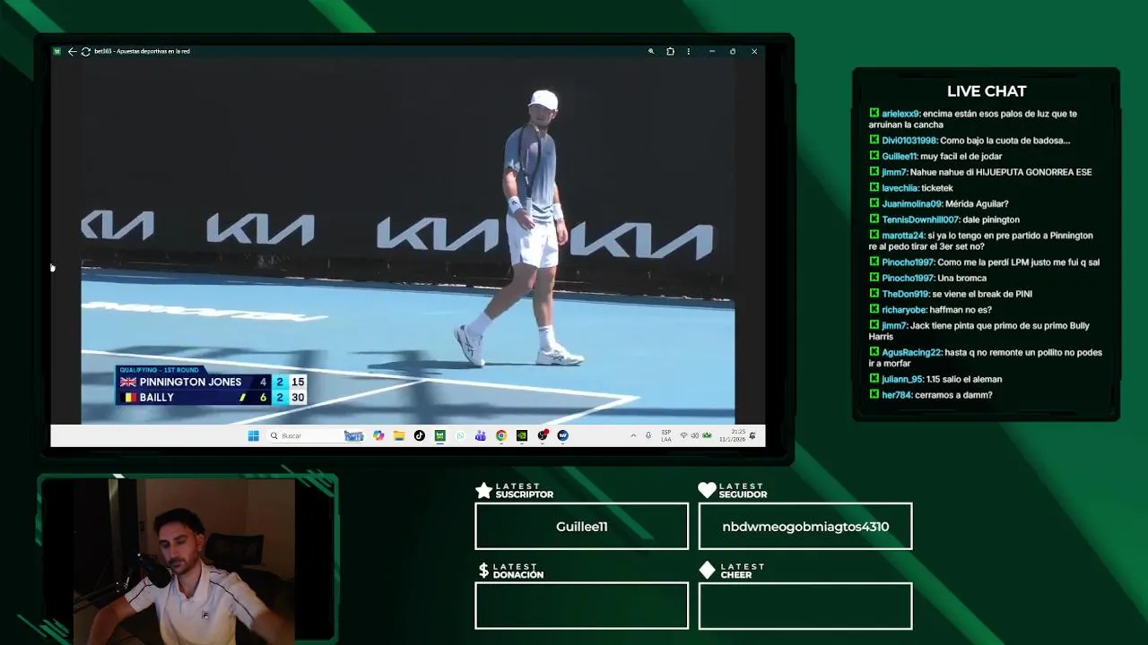Select AgusRacing22's chat message
The image size is (1148, 645).
coord(986,357)
